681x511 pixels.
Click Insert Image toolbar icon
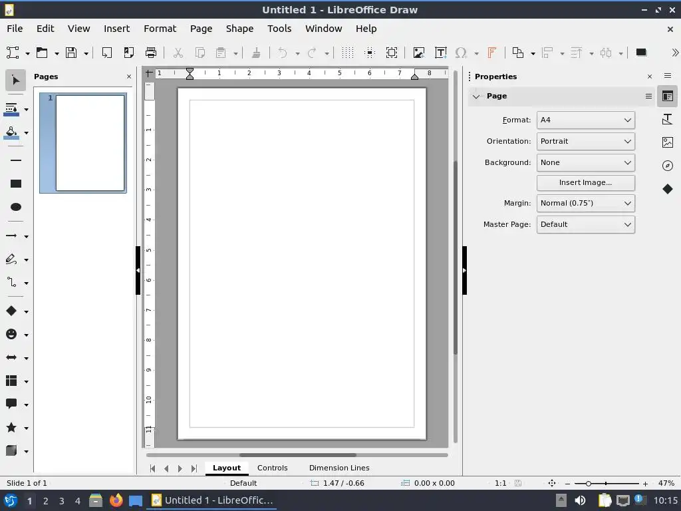[419, 53]
